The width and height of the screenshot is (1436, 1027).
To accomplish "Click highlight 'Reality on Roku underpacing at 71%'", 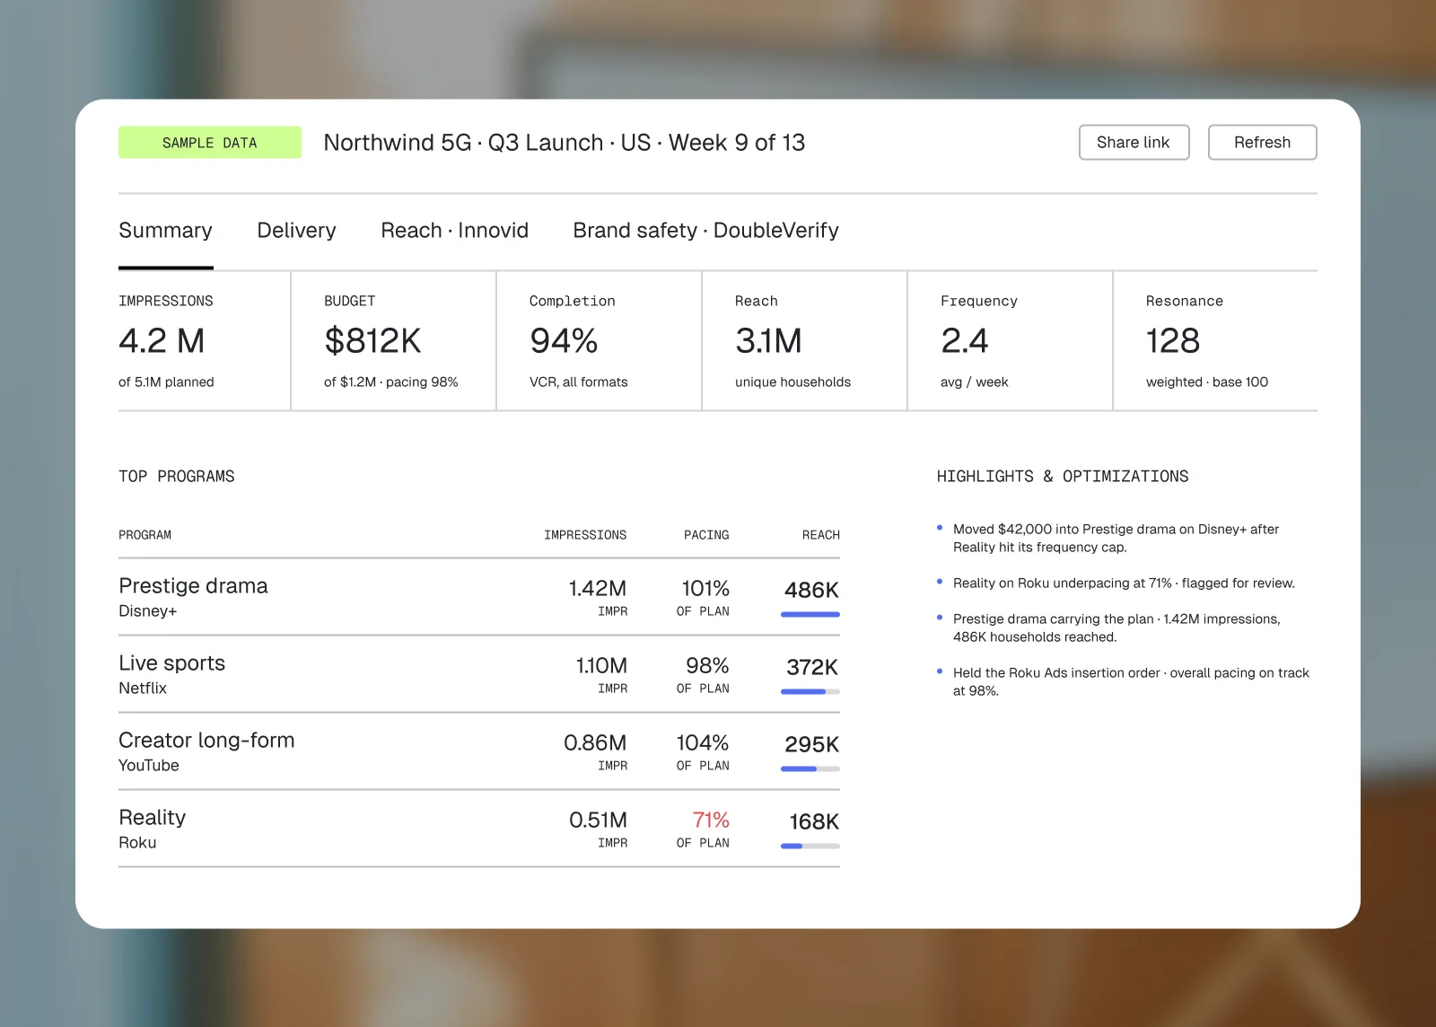I will pyautogui.click(x=1124, y=584).
